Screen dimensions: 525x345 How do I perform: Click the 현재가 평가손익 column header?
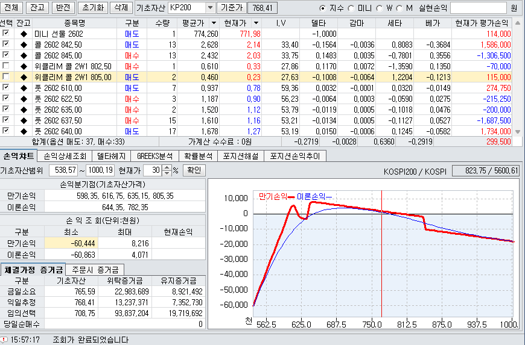tap(482, 23)
